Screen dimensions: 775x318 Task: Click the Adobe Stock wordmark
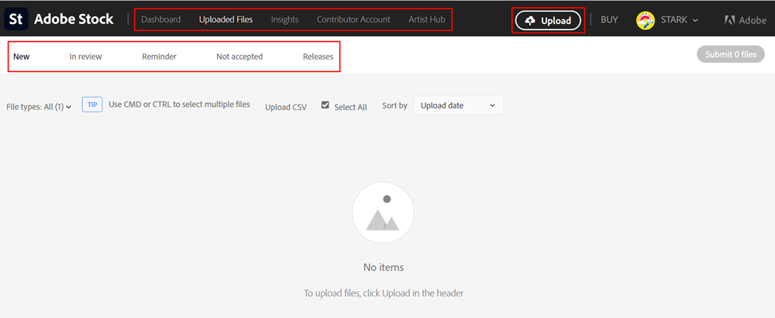coord(74,20)
